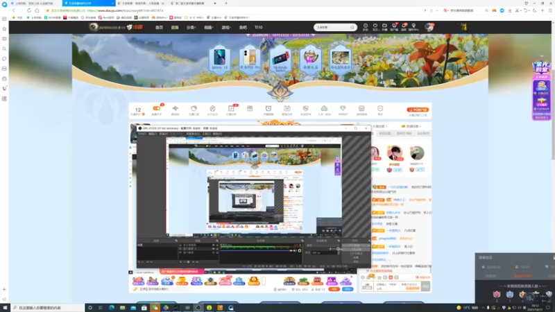Click the orange button below the stream

click(x=334, y=289)
